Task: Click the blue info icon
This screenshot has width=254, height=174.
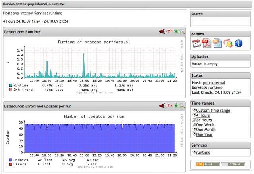Action: click(x=239, y=43)
